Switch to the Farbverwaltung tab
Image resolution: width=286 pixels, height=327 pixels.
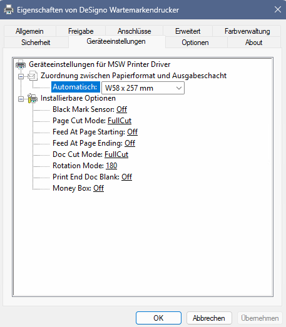247,31
